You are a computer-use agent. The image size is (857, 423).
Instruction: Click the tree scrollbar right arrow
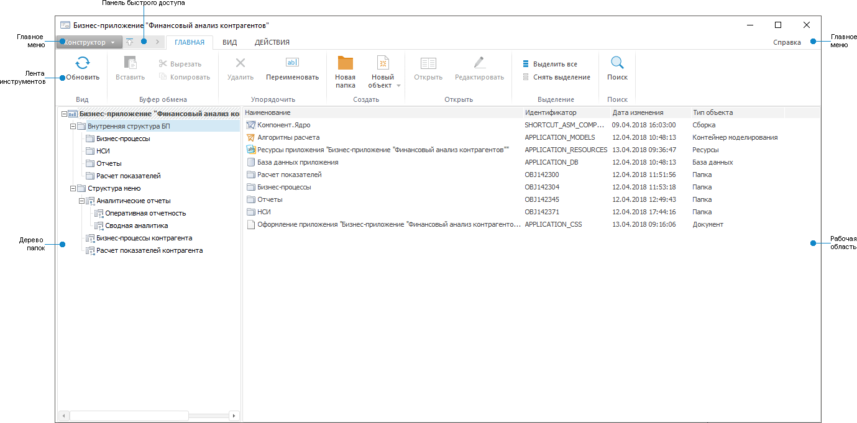[234, 416]
